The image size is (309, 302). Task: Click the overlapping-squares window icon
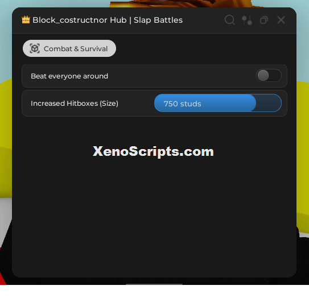pos(264,20)
